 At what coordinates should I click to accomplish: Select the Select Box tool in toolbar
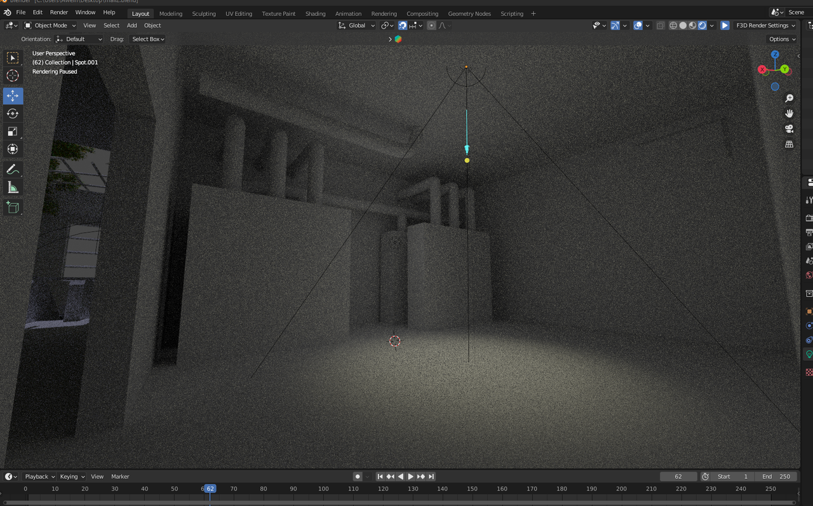coord(13,58)
